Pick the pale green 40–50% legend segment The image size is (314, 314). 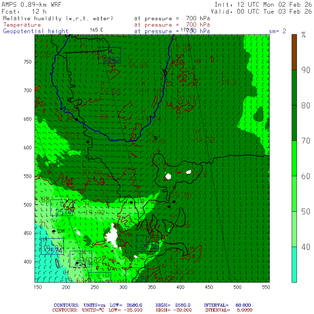tap(294, 229)
